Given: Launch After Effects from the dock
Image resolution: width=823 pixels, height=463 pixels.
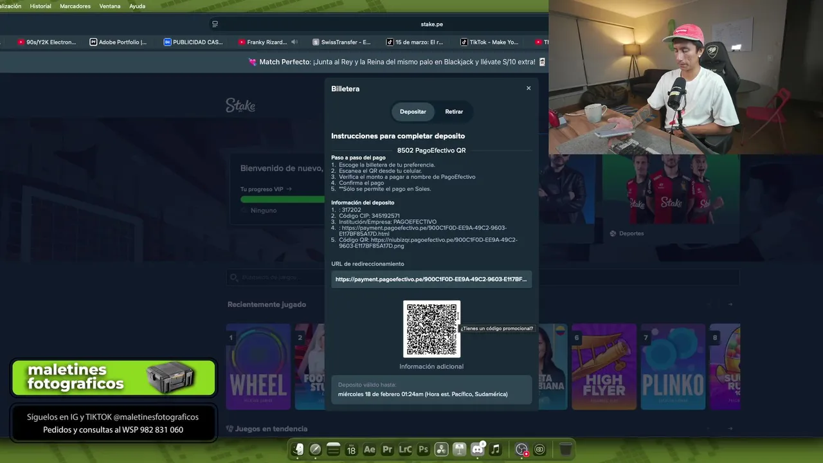Looking at the screenshot, I should (369, 449).
